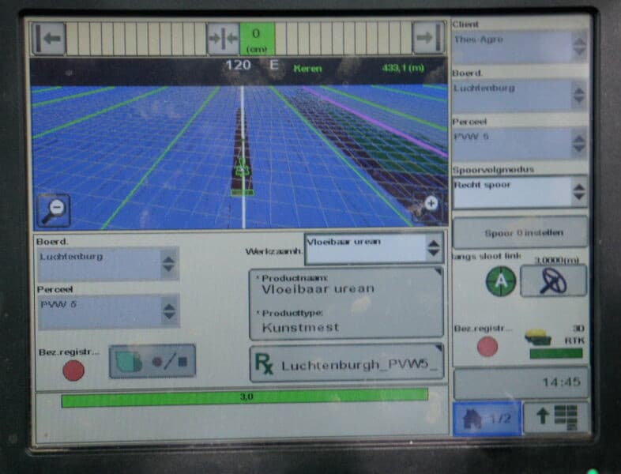Open the menu with up-arrow grid button

pyautogui.click(x=556, y=418)
